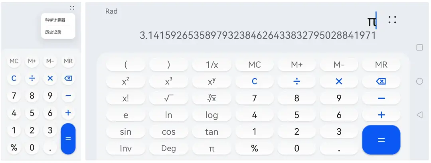This screenshot has height=163, width=431.
Task: Tap the division sign in scientific keypad
Action: tap(297, 82)
